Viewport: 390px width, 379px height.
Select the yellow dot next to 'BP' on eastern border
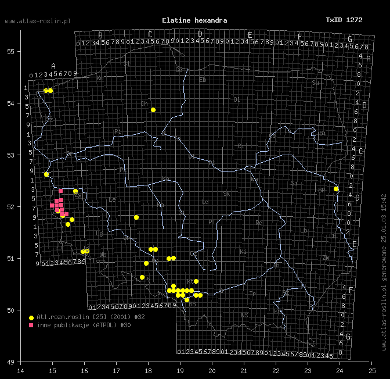[336, 189]
